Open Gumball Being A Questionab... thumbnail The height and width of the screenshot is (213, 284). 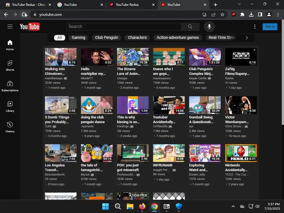tap(205, 105)
